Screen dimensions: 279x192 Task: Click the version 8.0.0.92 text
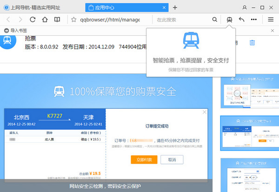coord(42,47)
